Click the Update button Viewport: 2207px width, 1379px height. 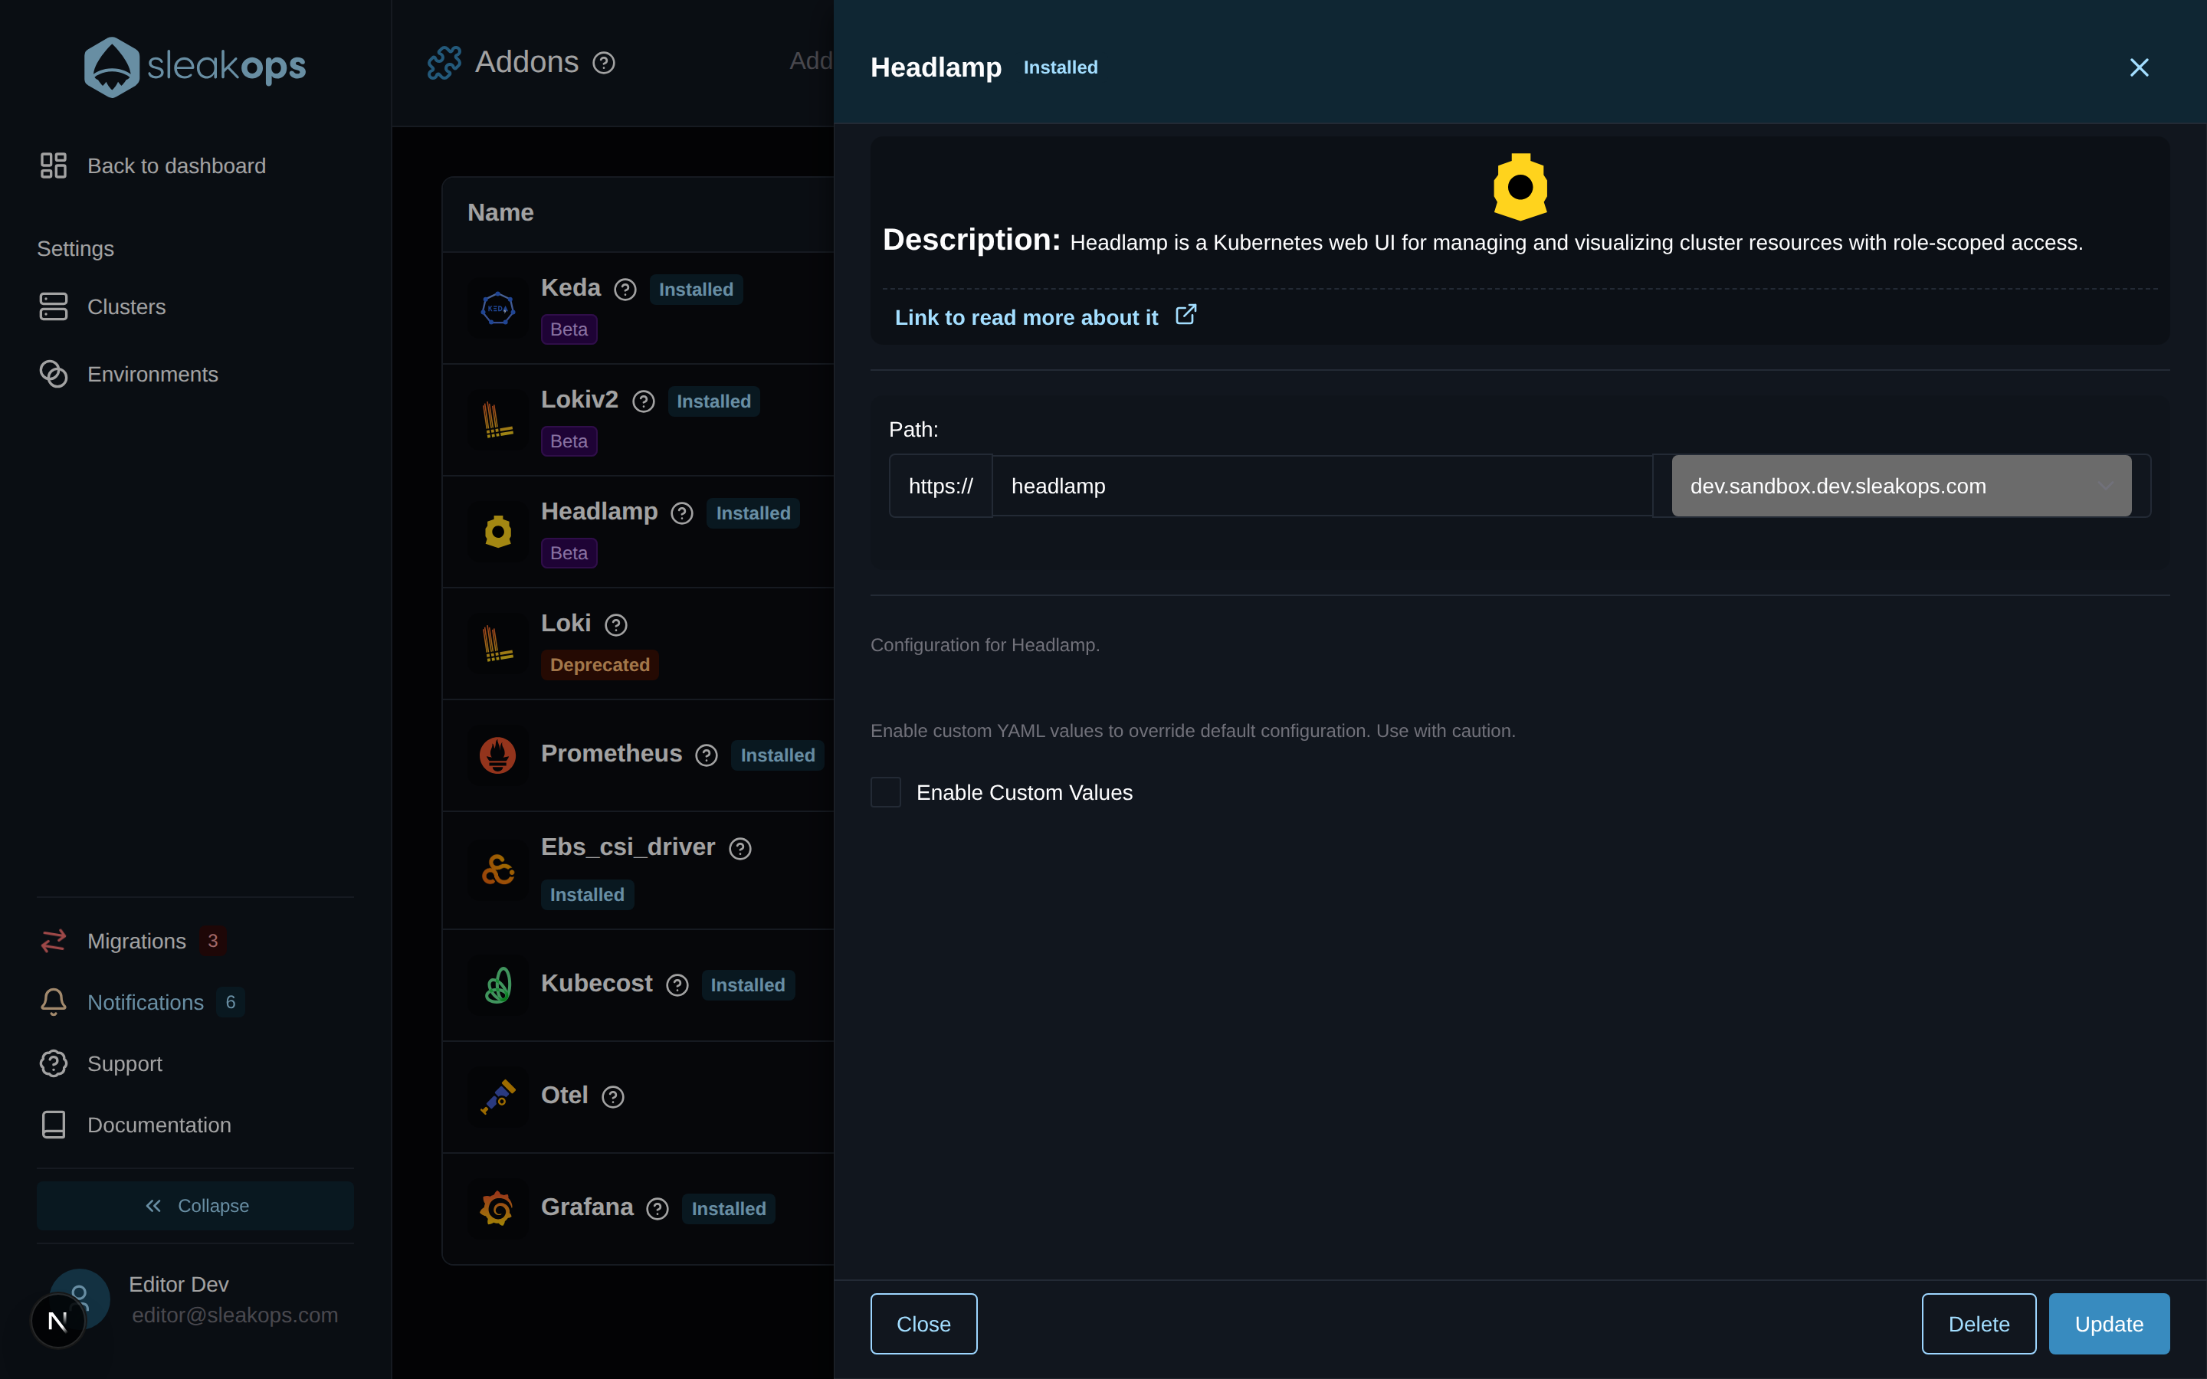click(2110, 1325)
